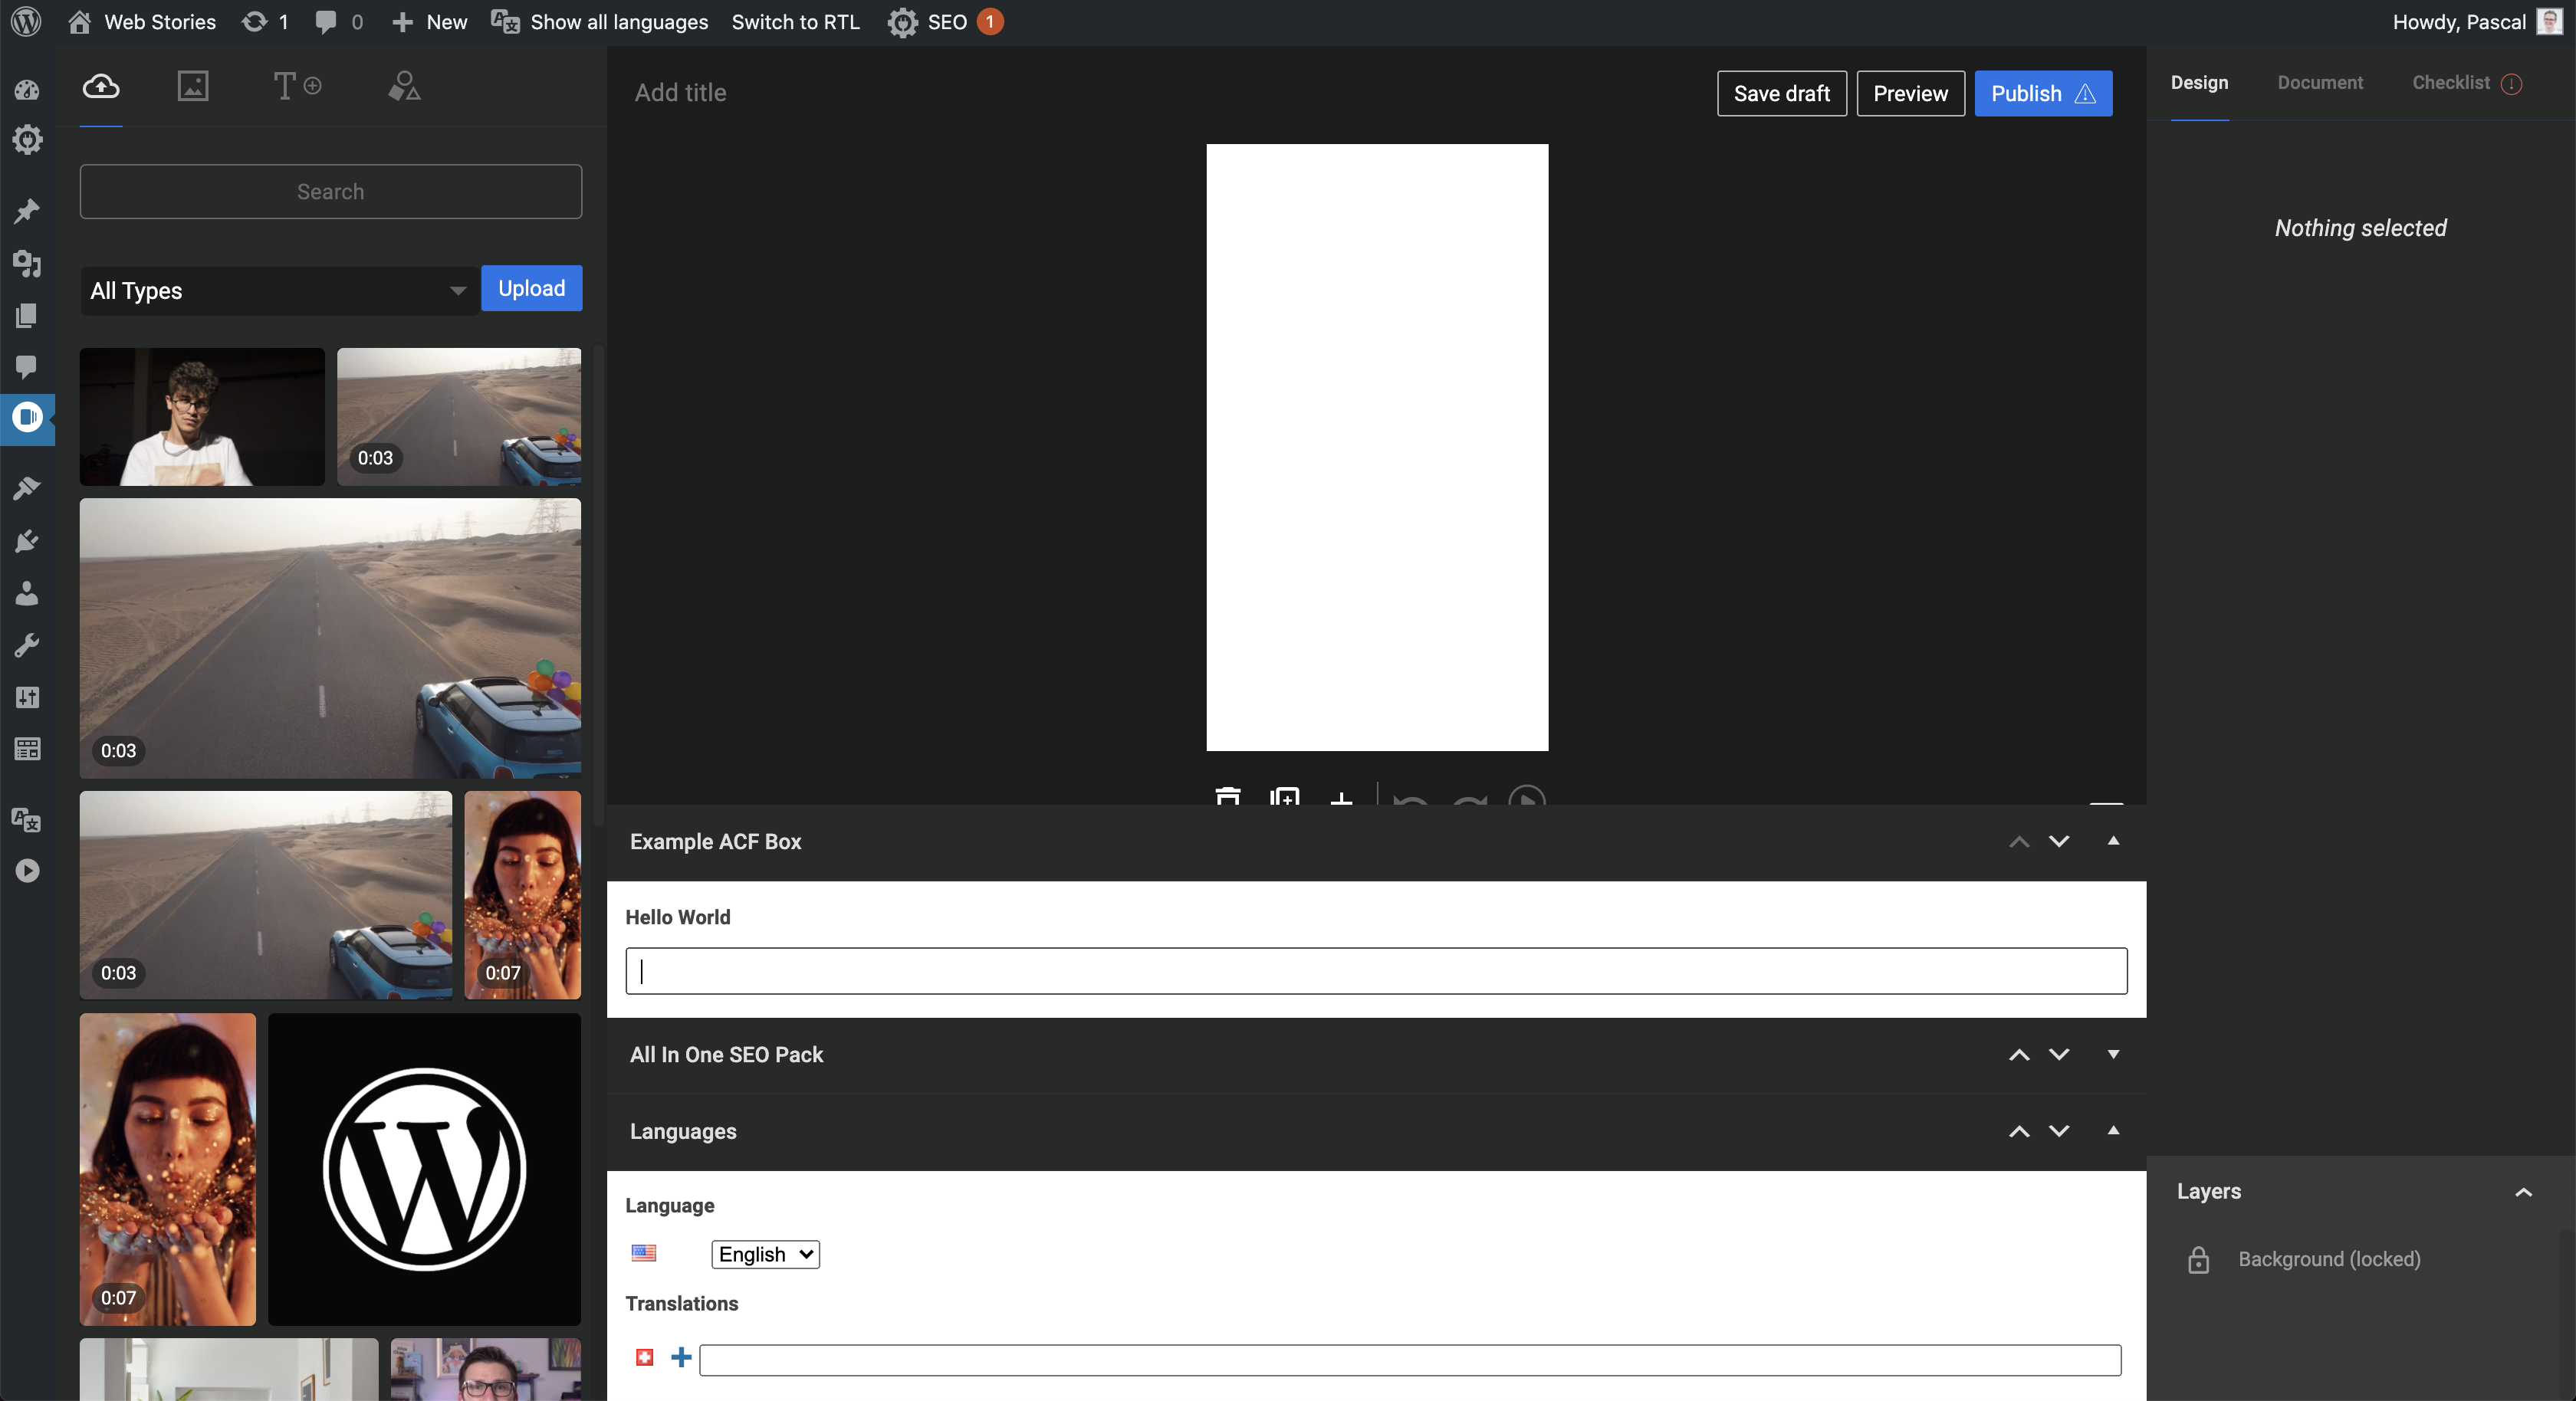Collapse the Layers panel
The image size is (2576, 1401).
2524,1190
